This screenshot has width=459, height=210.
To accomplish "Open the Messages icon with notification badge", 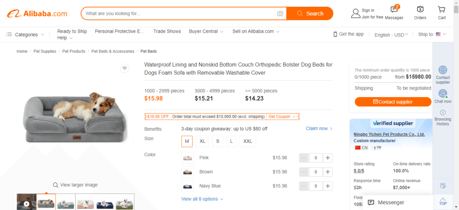I will click(x=394, y=10).
